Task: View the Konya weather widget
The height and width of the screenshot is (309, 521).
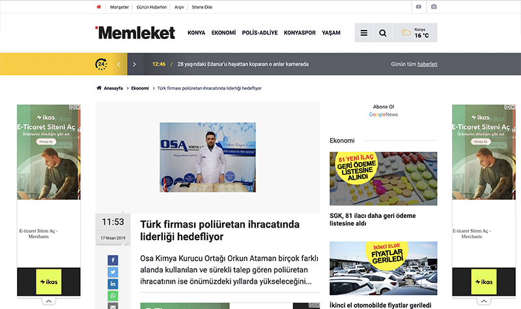Action: [x=415, y=33]
